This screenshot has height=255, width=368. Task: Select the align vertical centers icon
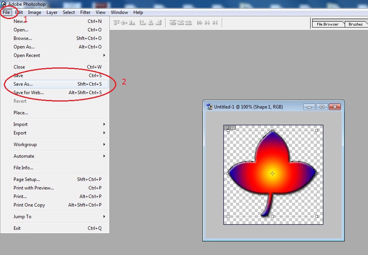(123, 22)
